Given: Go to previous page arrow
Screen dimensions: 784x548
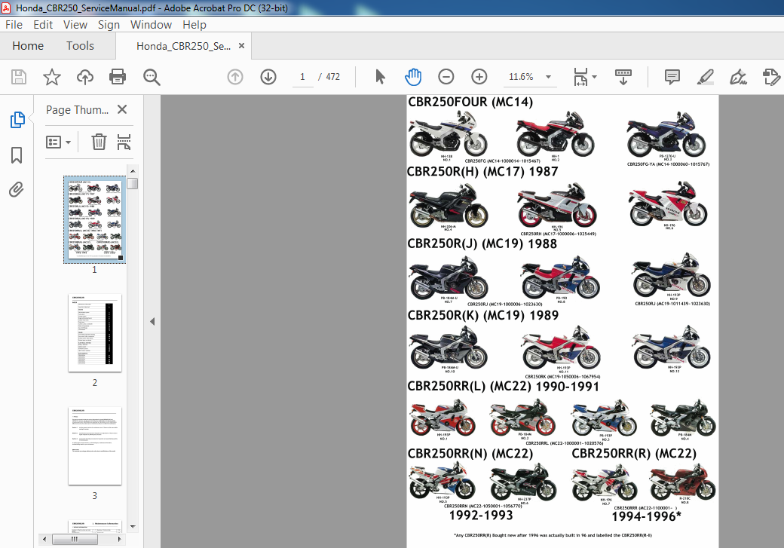Looking at the screenshot, I should pyautogui.click(x=235, y=77).
